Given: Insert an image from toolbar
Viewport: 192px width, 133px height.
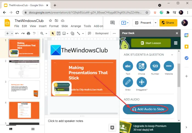Looking at the screenshot, I should pyautogui.click(x=64, y=33).
